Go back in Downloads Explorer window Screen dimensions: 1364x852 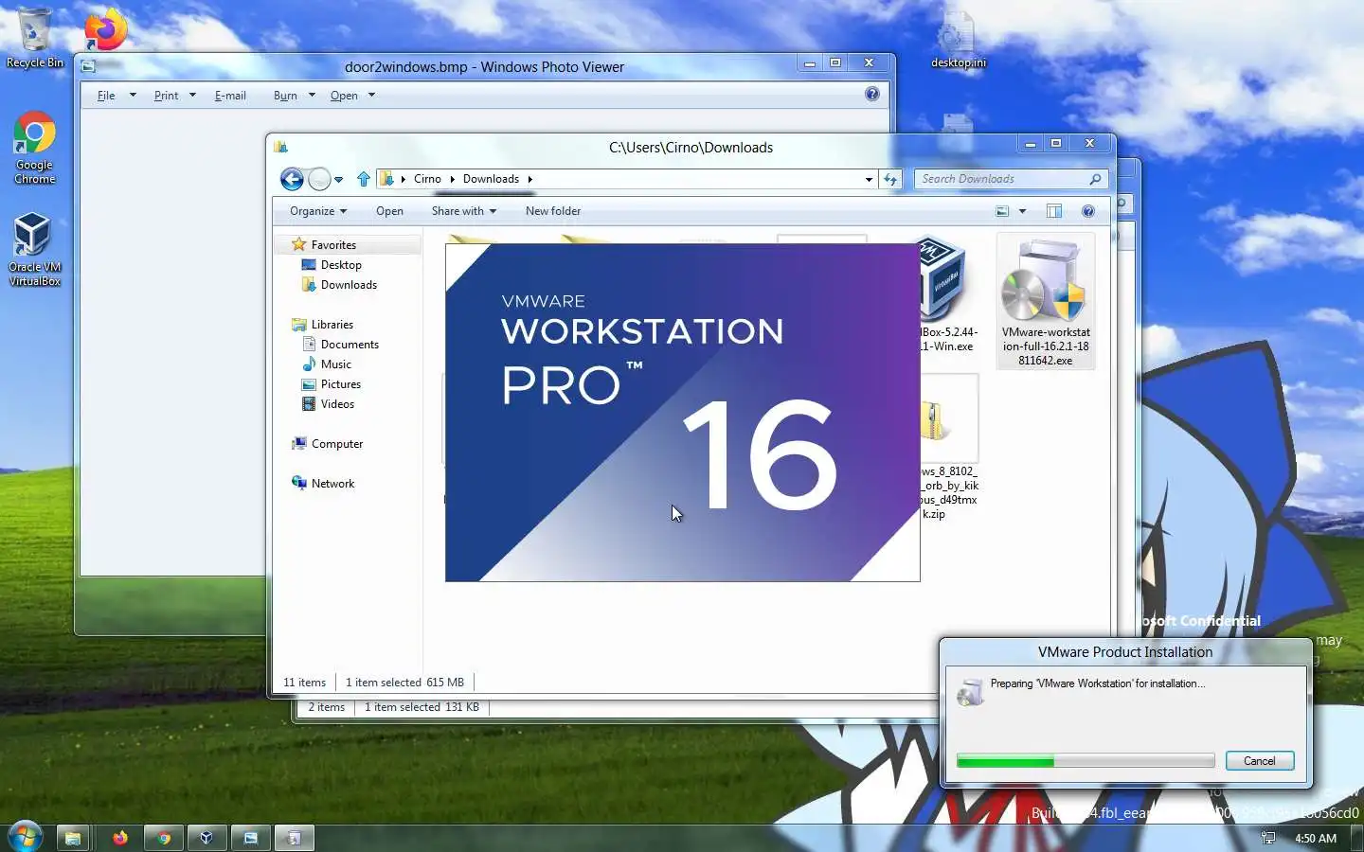pos(293,179)
